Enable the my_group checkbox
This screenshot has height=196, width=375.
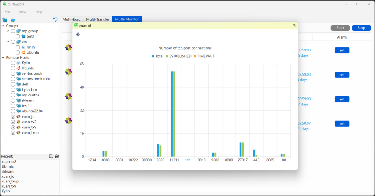13,31
